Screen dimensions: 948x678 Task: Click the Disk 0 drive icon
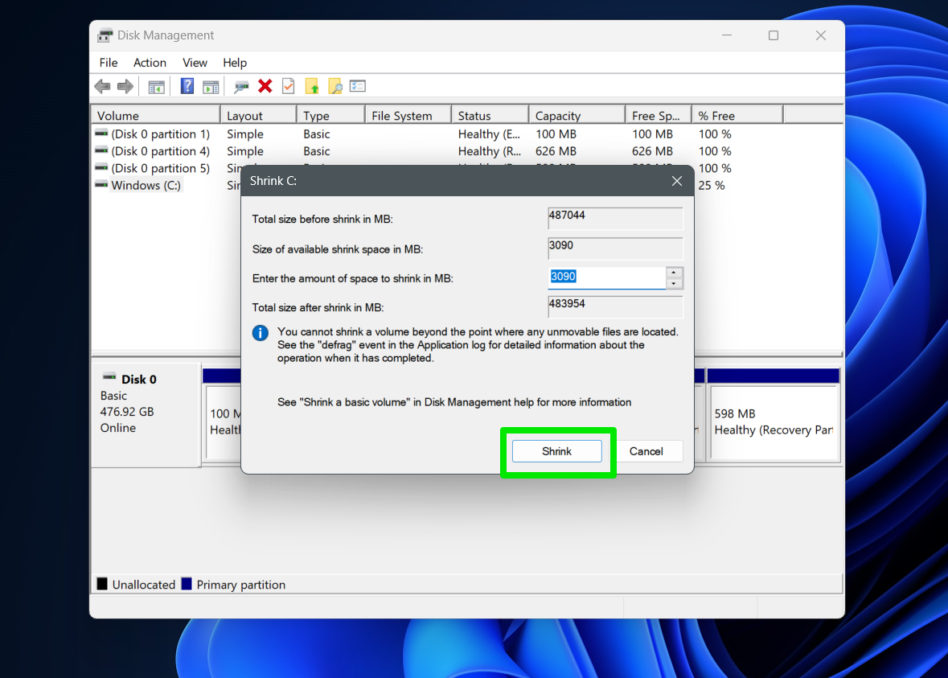[109, 377]
